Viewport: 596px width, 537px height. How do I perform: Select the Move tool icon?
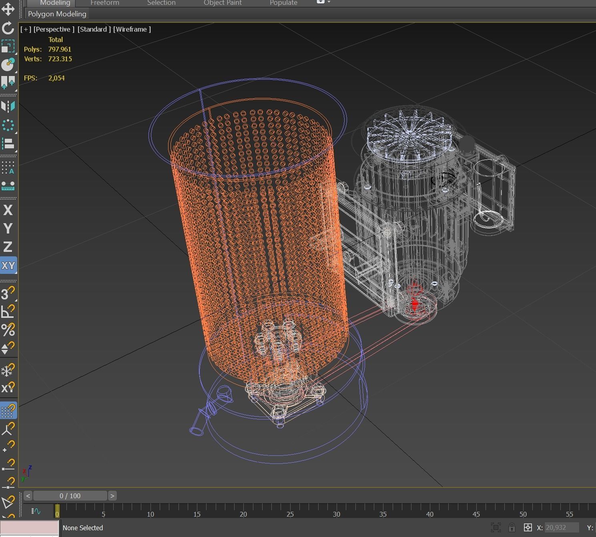point(8,8)
